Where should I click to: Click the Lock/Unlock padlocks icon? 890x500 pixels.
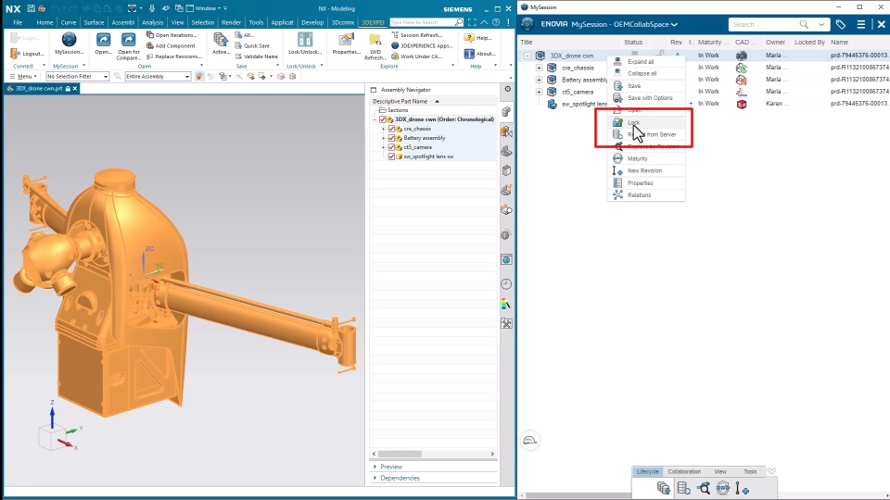[305, 39]
